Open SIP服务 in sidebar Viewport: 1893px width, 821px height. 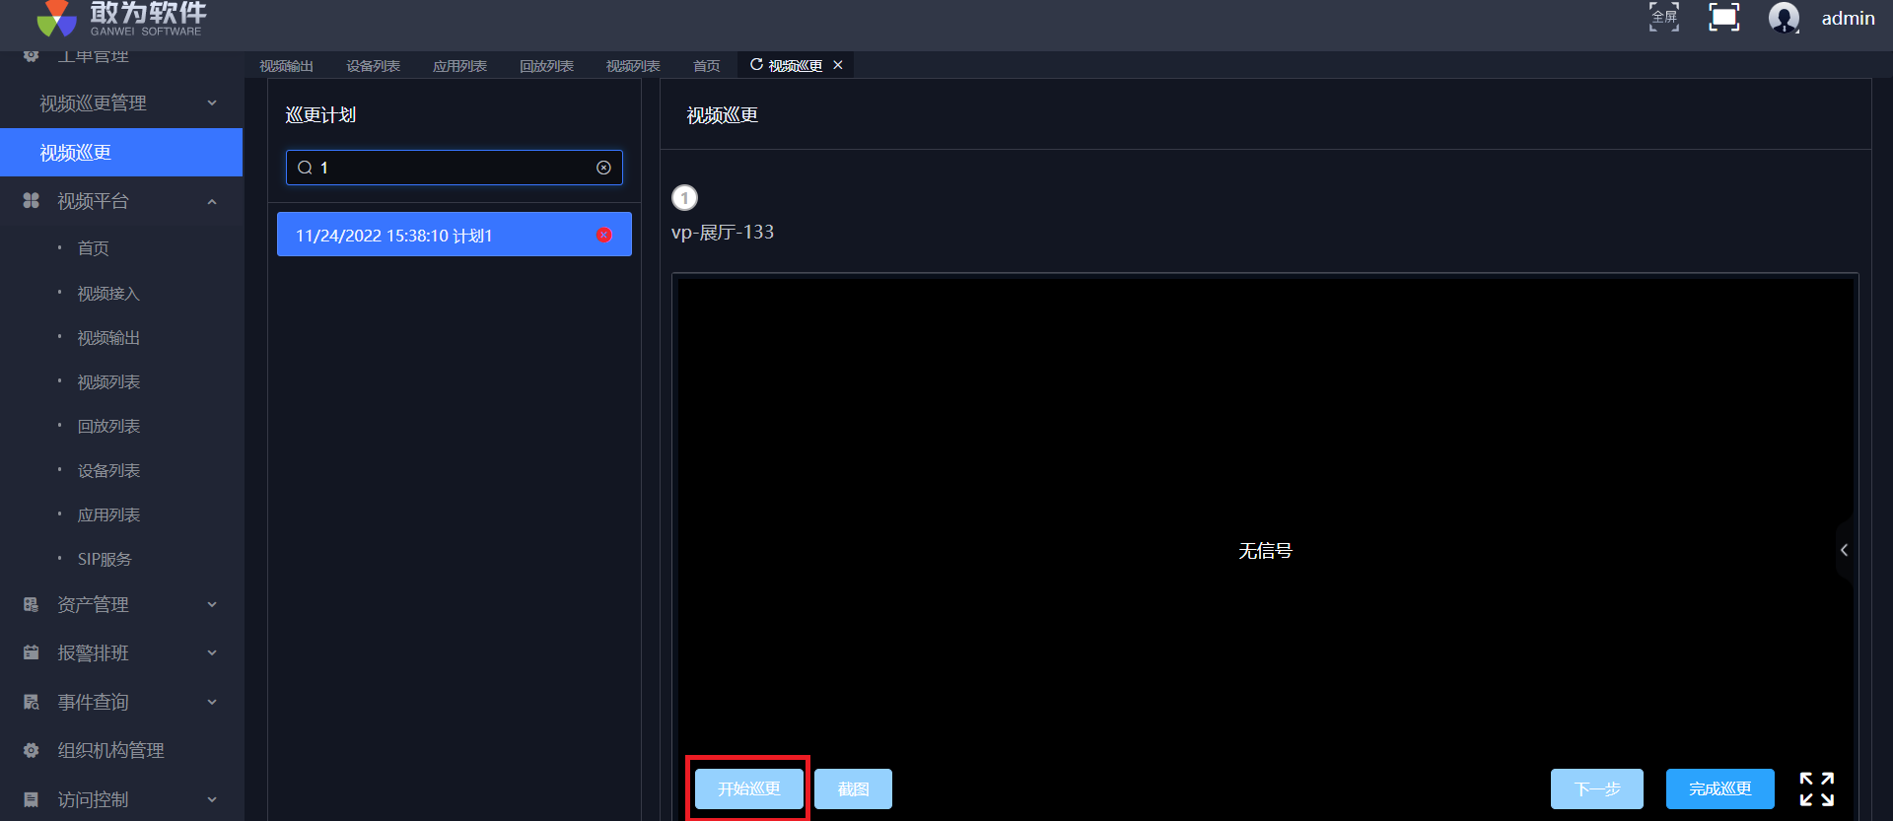pos(105,559)
